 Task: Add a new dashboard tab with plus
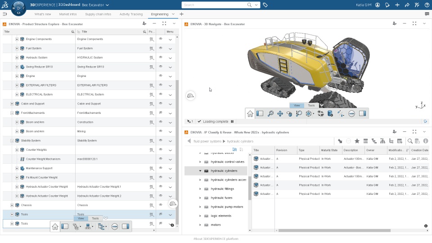181,14
